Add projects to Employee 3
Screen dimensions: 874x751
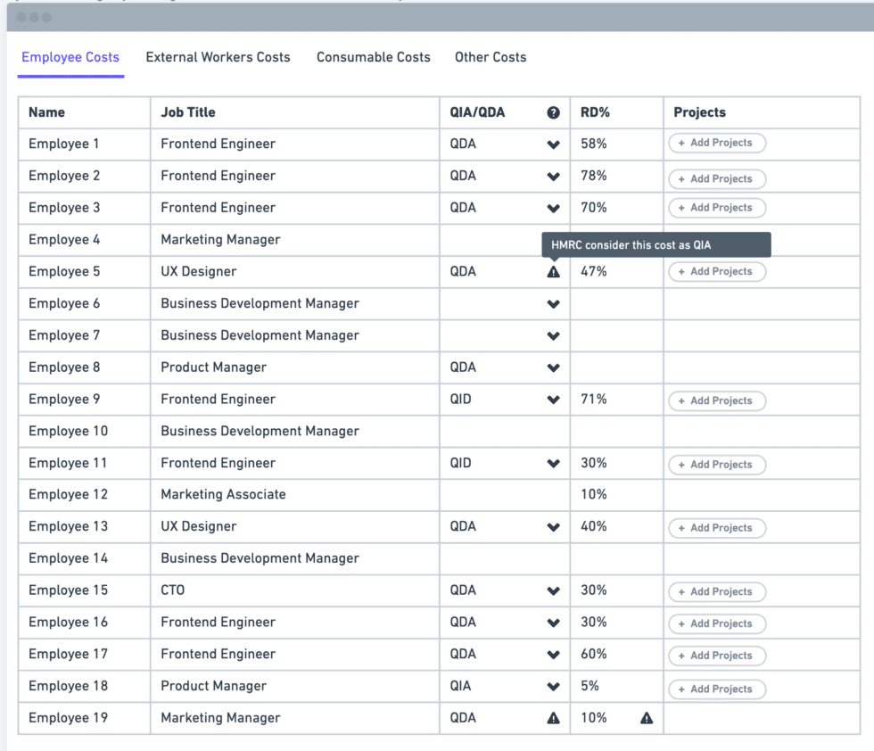point(717,208)
